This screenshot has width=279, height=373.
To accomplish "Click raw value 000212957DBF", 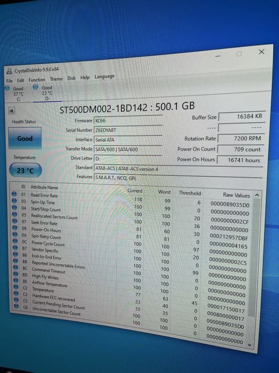I will (x=229, y=237).
